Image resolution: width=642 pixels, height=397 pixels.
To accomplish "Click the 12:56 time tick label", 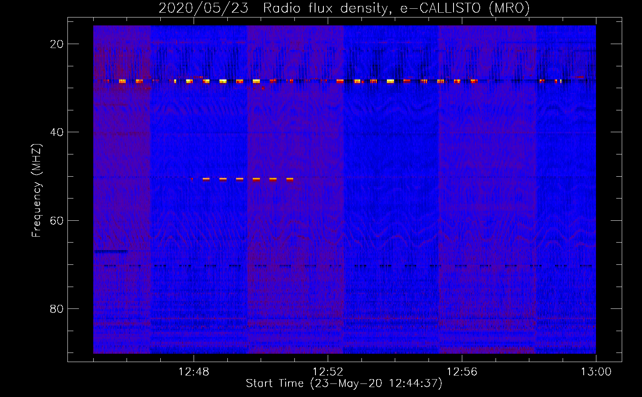I will 462,372.
